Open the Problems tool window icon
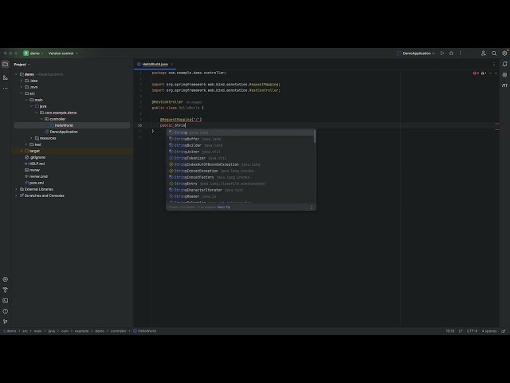Image resolution: width=510 pixels, height=383 pixels. [x=6, y=311]
